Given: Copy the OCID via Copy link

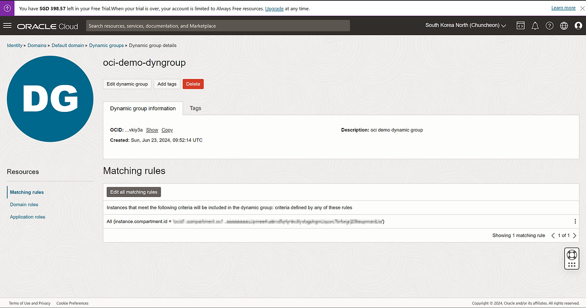Looking at the screenshot, I should [167, 130].
